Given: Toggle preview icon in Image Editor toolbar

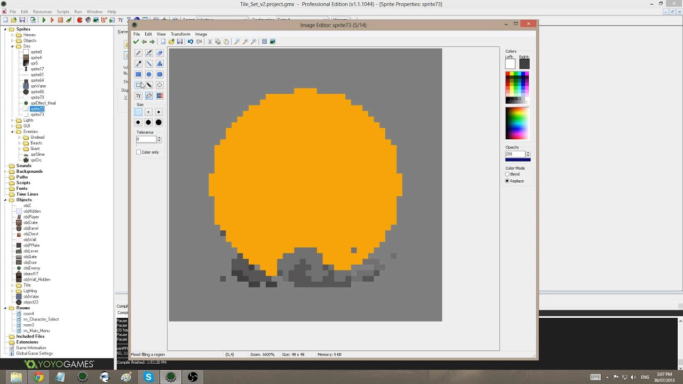Looking at the screenshot, I should (x=273, y=42).
